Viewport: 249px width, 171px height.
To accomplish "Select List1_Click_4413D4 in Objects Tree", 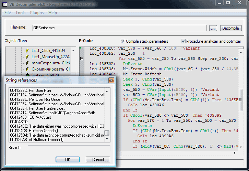I will click(48, 51).
